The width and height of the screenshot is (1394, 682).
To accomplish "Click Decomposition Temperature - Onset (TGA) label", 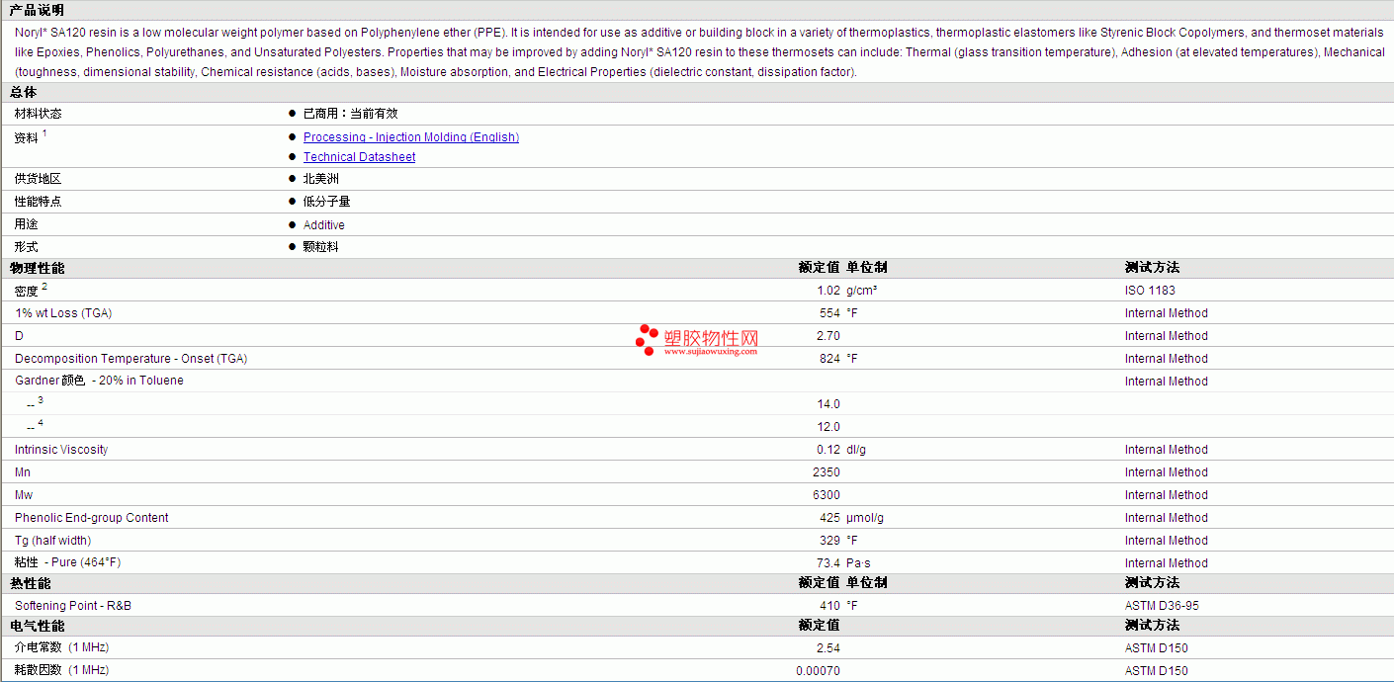I will [x=131, y=359].
